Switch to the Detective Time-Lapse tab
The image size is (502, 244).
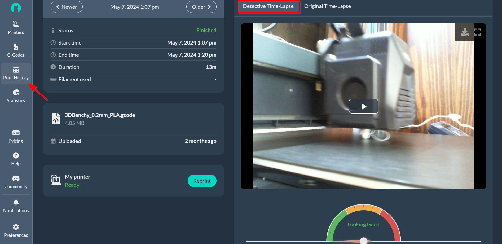pyautogui.click(x=268, y=6)
